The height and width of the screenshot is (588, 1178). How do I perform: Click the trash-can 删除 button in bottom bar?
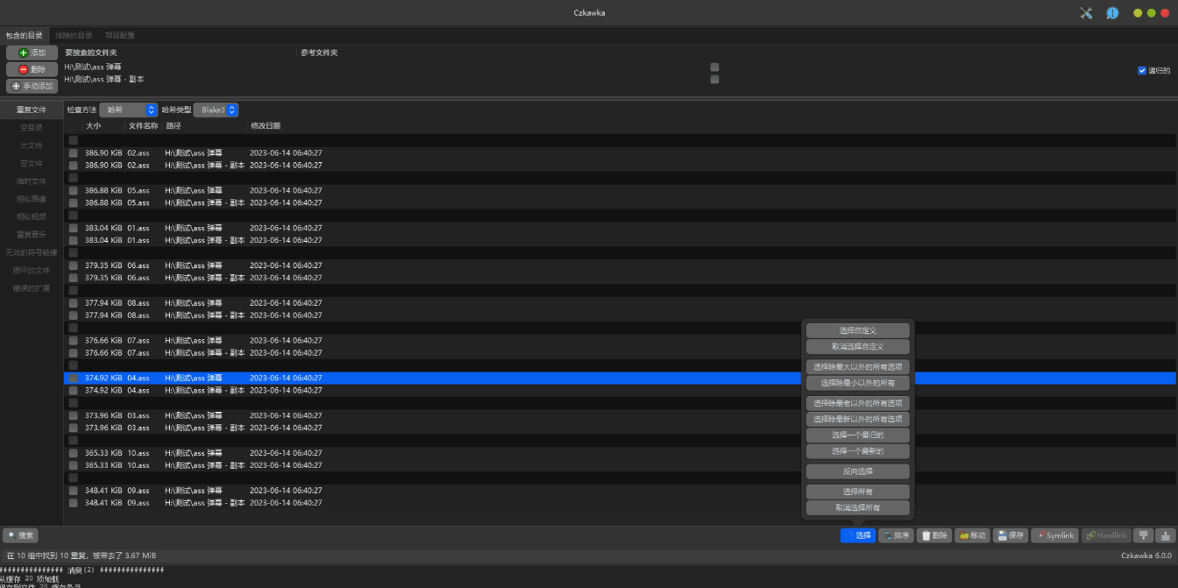[x=934, y=535]
